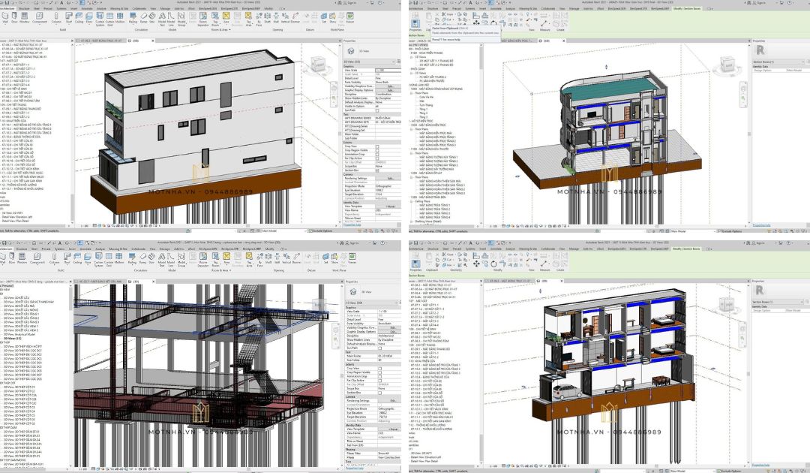This screenshot has width=810, height=473.
Task: Select the Door tool in top-left Revit window
Action: (14, 18)
